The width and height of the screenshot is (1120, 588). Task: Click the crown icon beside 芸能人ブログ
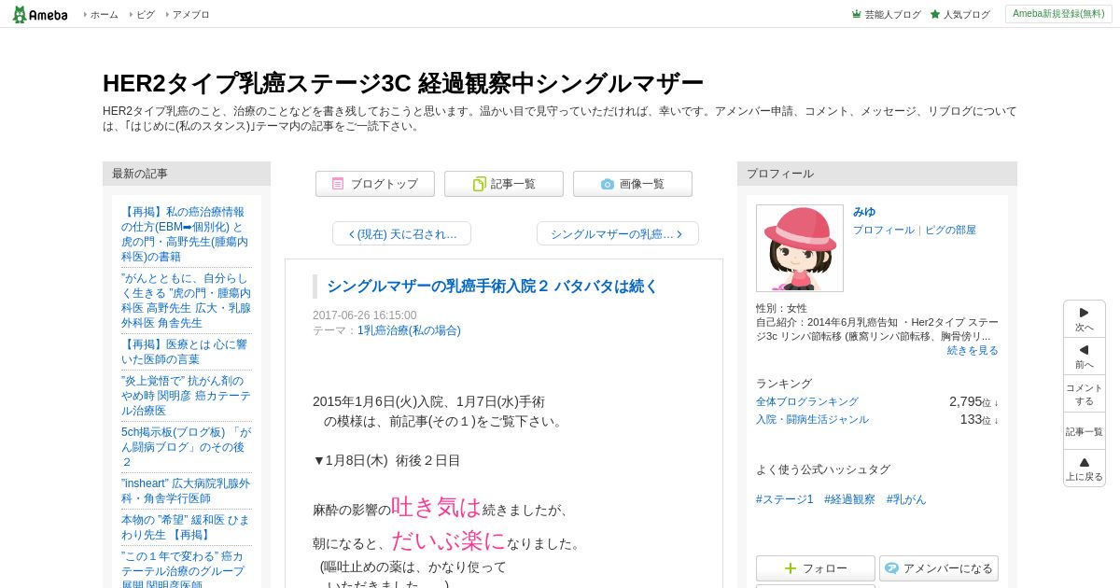(857, 14)
